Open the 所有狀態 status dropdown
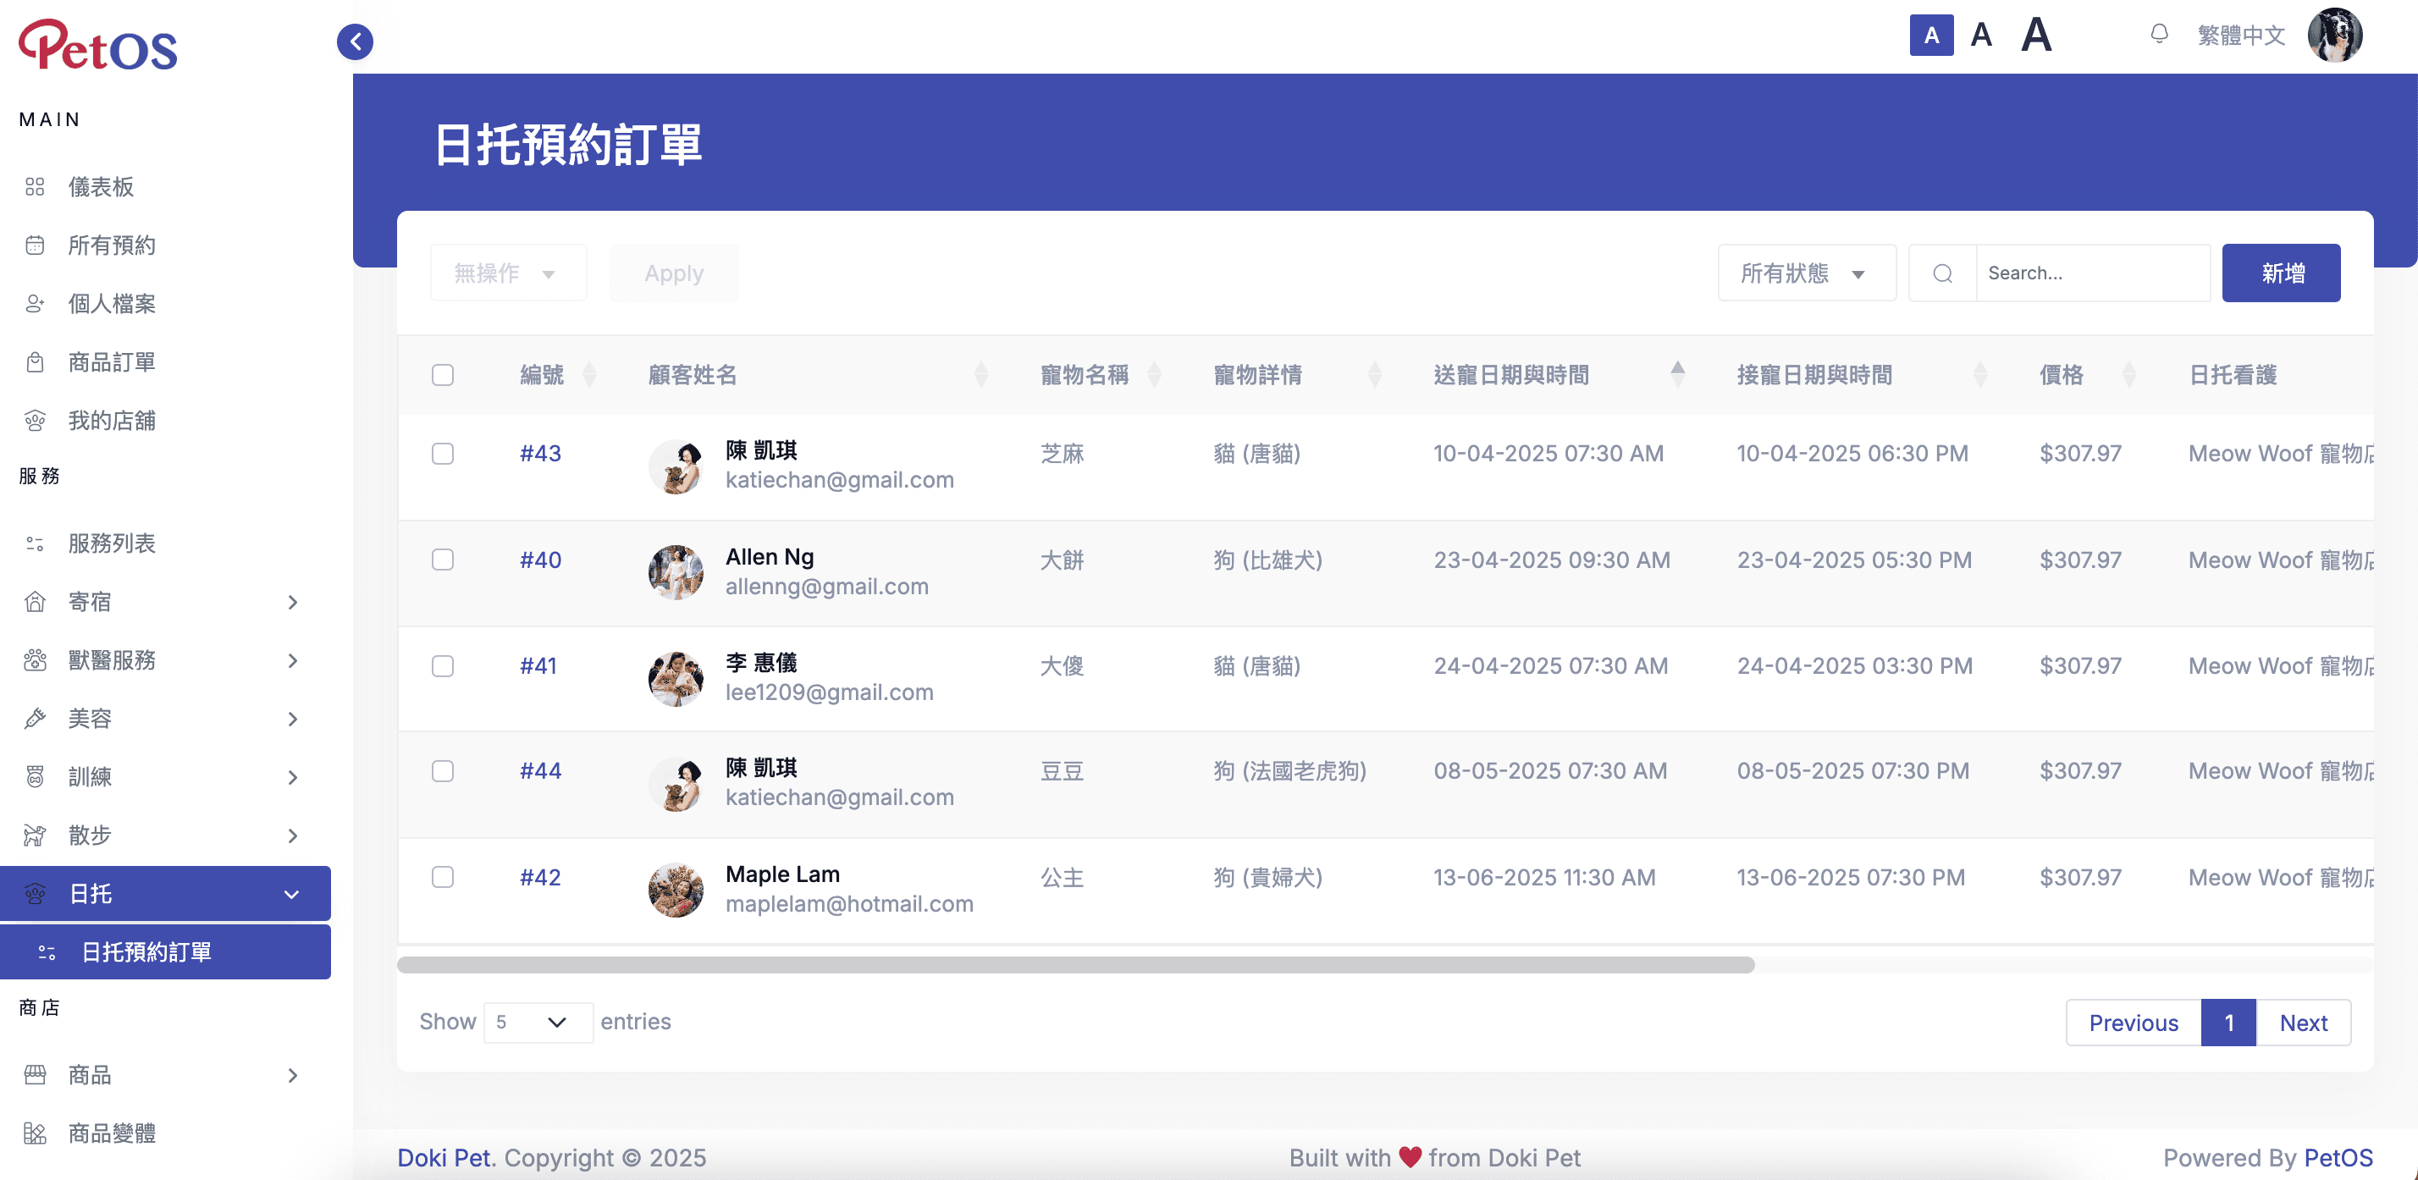 coord(1807,273)
